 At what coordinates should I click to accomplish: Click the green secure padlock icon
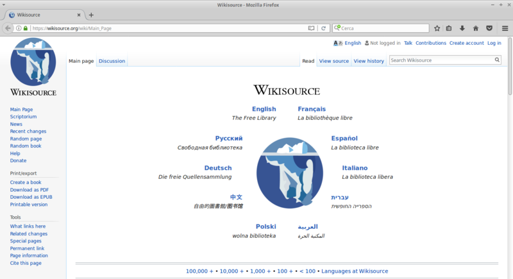point(26,28)
